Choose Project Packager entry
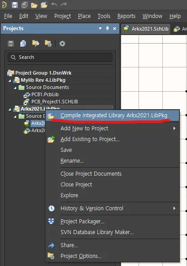Viewport: 187px width, 266px height. point(113,222)
